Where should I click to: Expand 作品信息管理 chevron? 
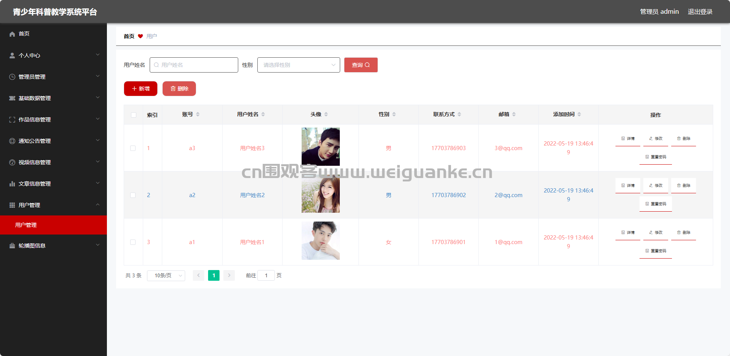point(98,119)
